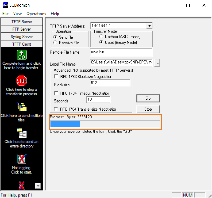
Task: Open the Operations menu
Action: point(36,14)
